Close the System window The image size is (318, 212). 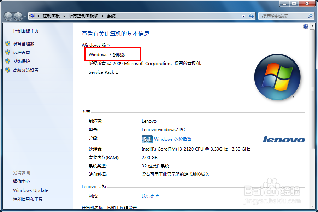click(307, 4)
